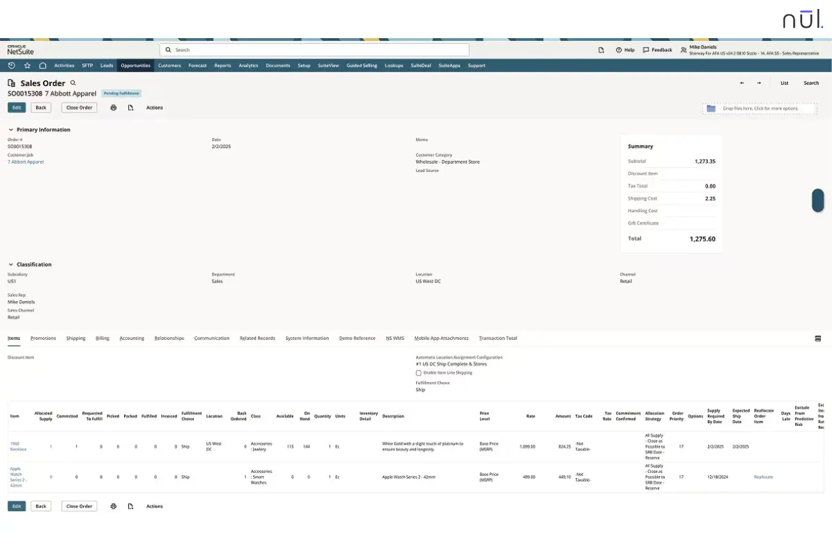The height and width of the screenshot is (555, 832).
Task: Open the Documents menu
Action: pyautogui.click(x=278, y=65)
